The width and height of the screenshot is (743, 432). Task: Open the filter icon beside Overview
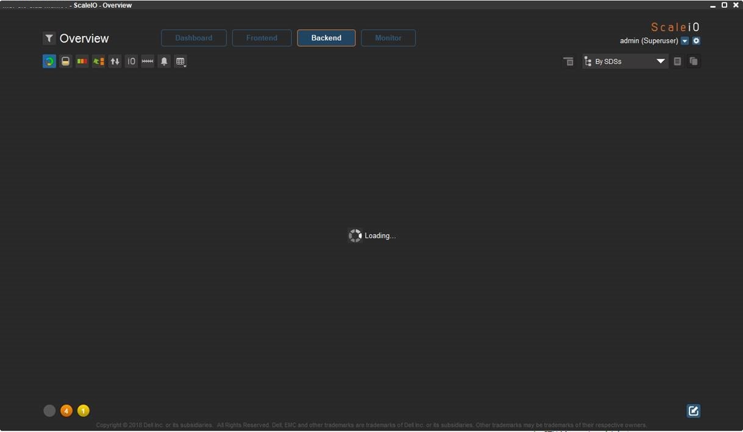pyautogui.click(x=49, y=38)
